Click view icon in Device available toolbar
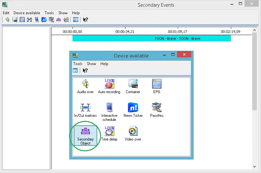Viewport: 261px width, 173px height. (x=75, y=70)
